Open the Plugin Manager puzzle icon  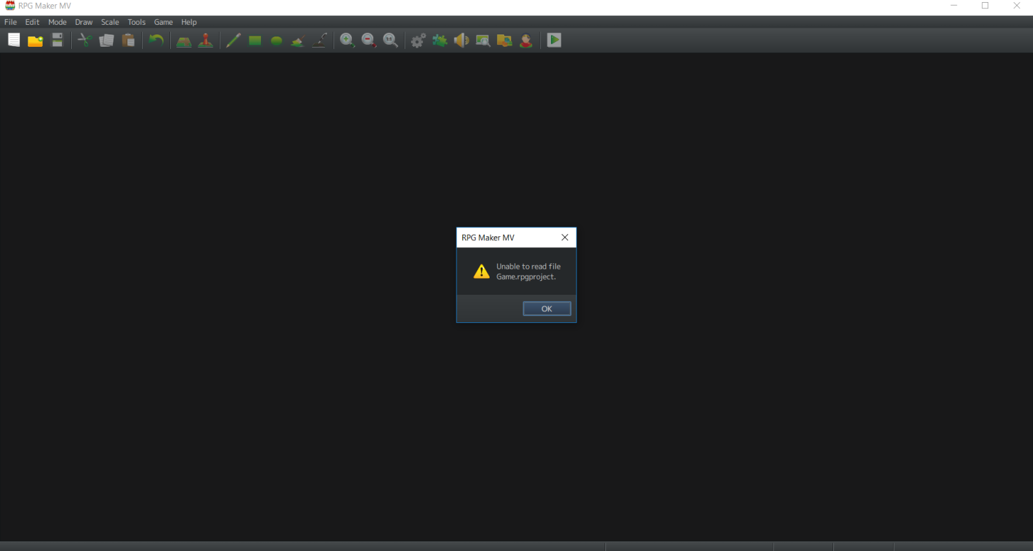pos(439,41)
